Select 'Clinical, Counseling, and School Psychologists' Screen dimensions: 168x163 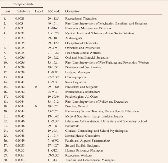tap(97, 131)
